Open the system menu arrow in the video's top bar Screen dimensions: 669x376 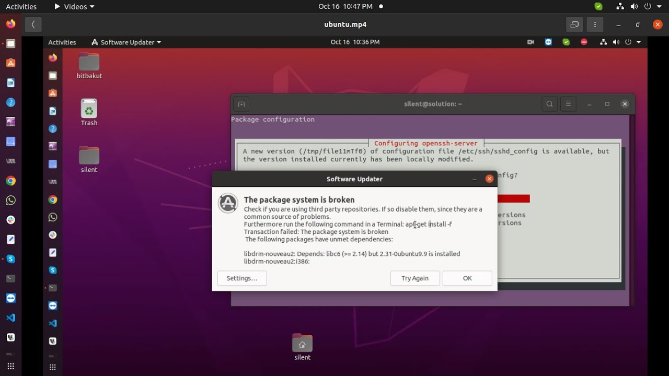tap(638, 42)
